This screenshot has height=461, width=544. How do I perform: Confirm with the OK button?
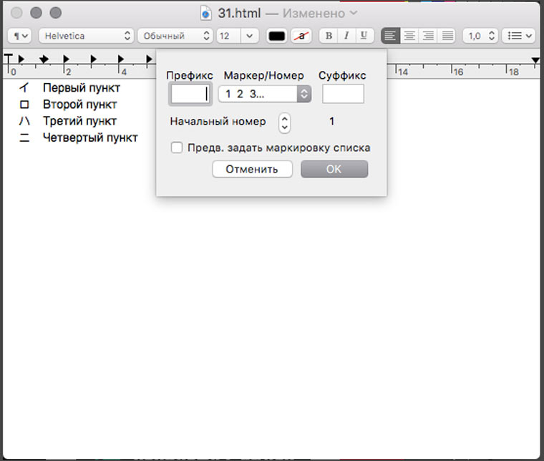click(334, 169)
